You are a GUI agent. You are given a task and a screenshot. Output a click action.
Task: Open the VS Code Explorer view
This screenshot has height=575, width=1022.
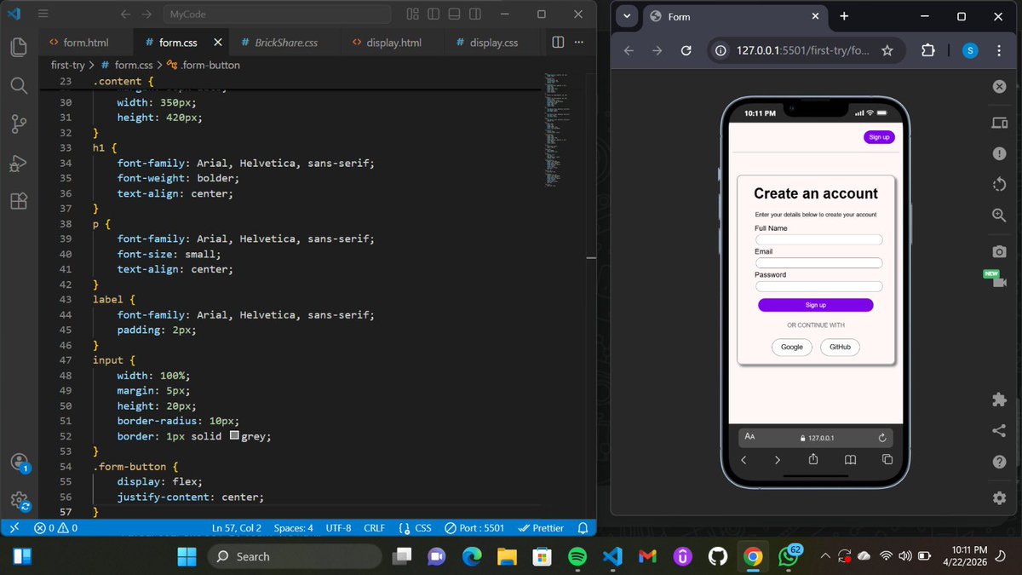coord(18,46)
